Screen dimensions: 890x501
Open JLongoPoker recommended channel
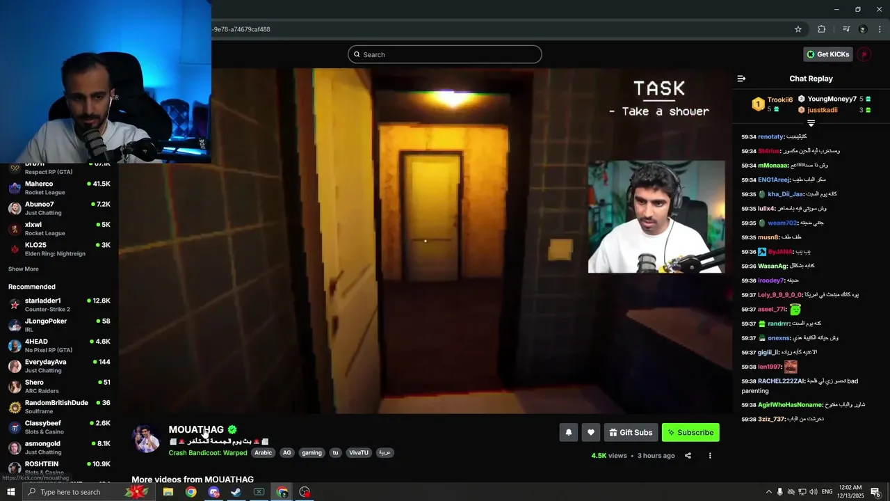pos(59,325)
